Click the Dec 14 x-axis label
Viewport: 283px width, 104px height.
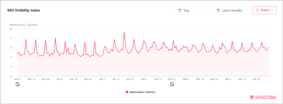point(74,79)
